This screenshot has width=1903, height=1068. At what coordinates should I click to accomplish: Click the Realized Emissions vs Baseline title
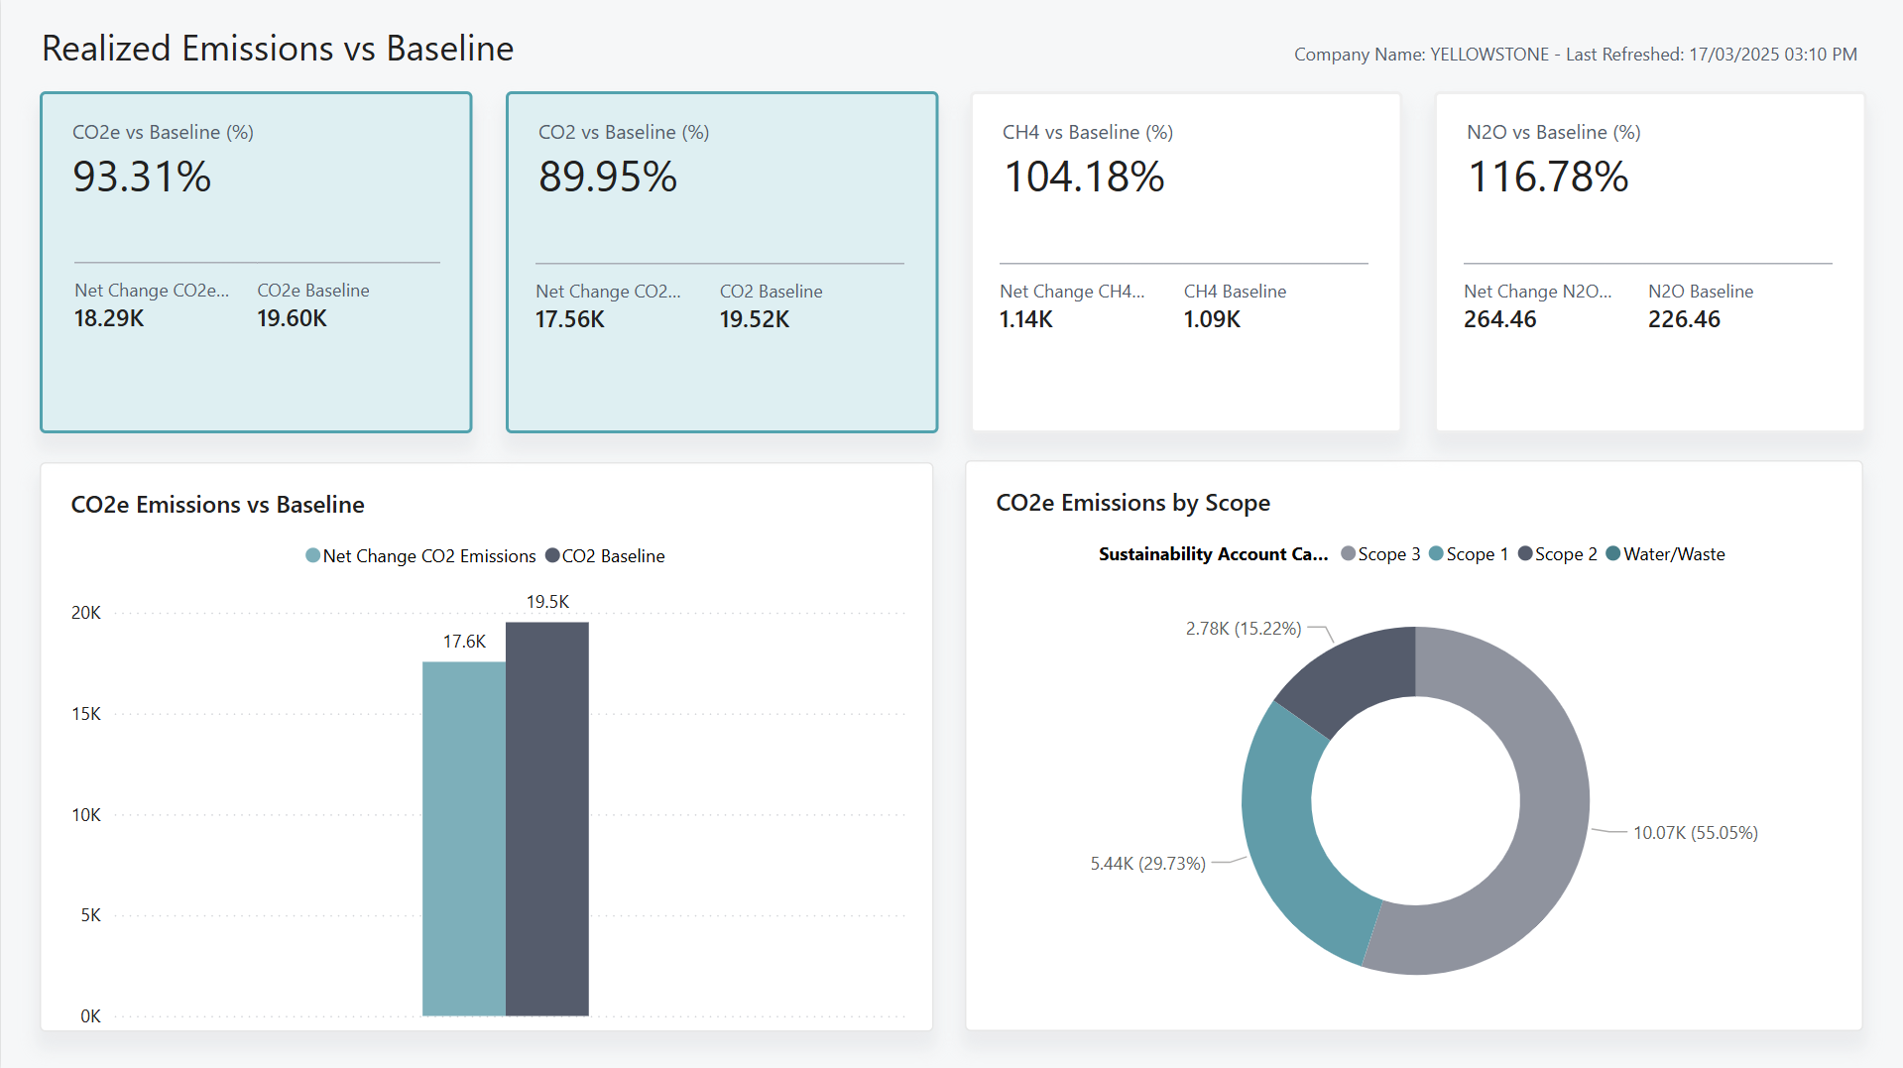click(x=278, y=48)
